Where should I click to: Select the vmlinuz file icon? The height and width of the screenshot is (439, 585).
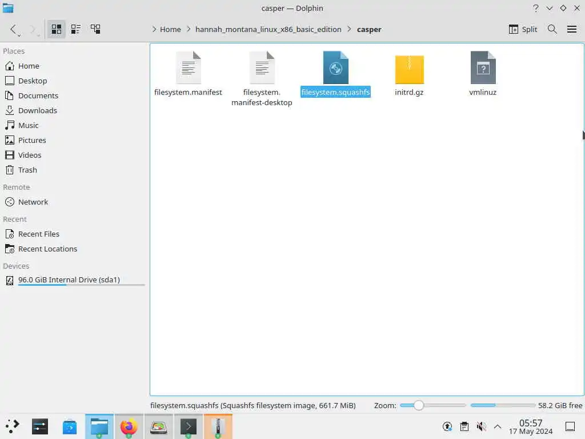tap(483, 67)
